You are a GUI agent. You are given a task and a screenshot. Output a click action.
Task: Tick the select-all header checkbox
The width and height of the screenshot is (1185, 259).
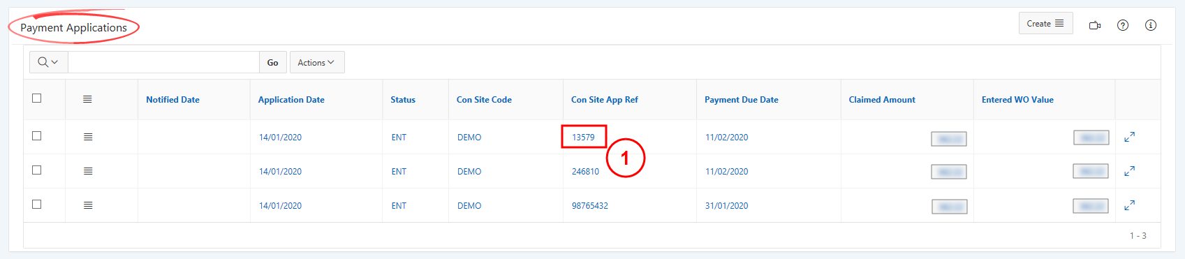click(37, 98)
